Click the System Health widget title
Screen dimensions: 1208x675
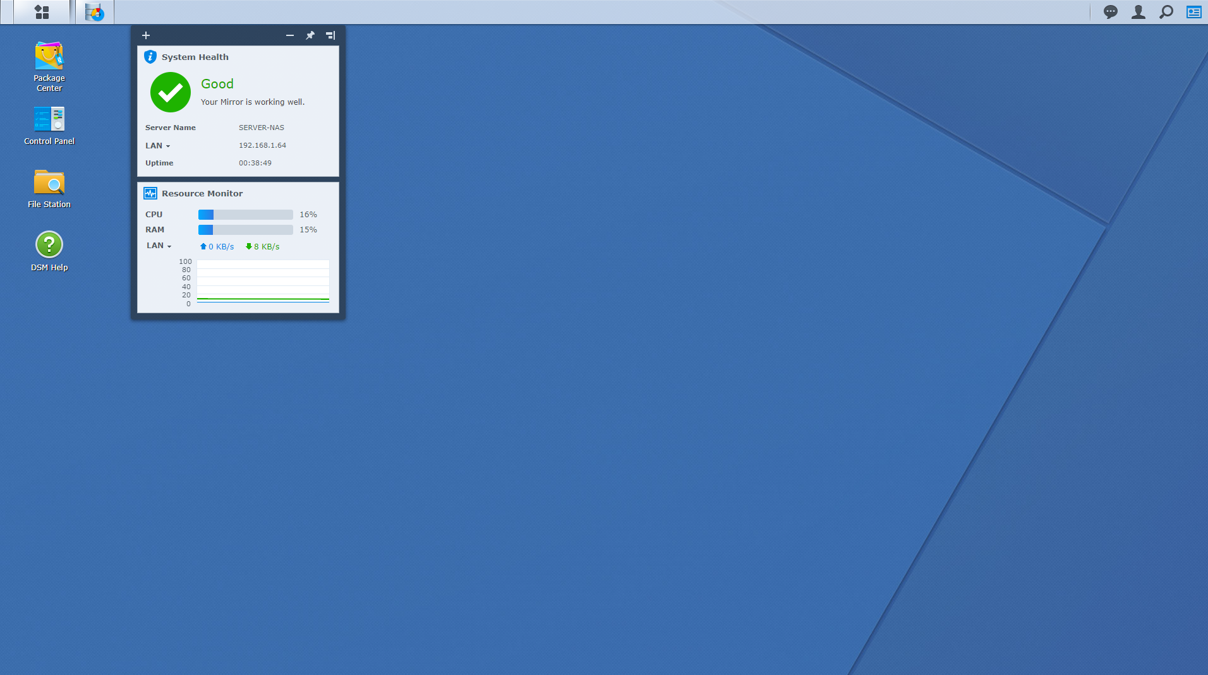pos(195,57)
